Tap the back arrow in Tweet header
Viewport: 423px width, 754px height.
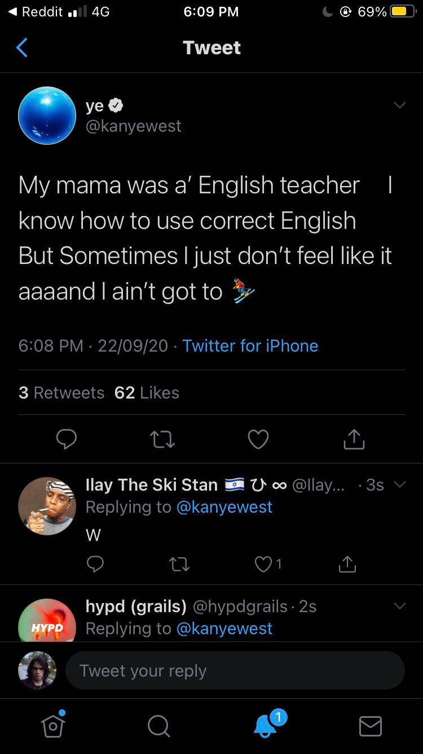22,47
